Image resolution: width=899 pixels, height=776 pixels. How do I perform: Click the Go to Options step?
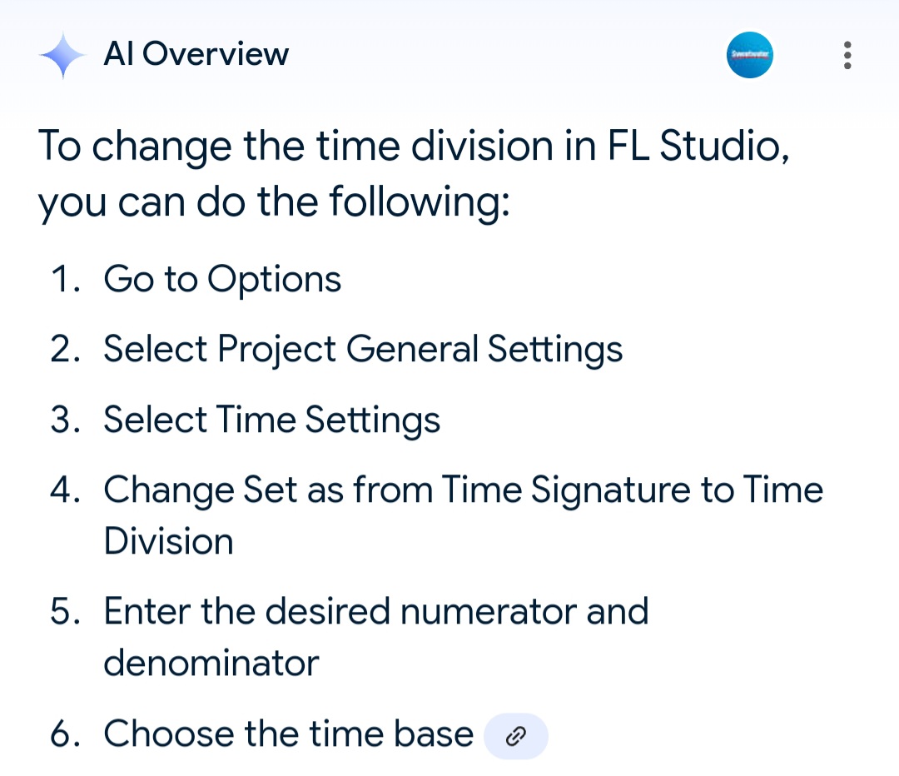pos(222,279)
